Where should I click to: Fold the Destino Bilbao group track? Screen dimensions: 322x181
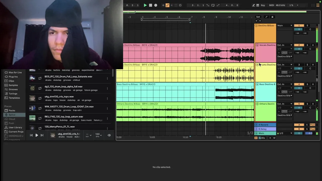coord(256,25)
